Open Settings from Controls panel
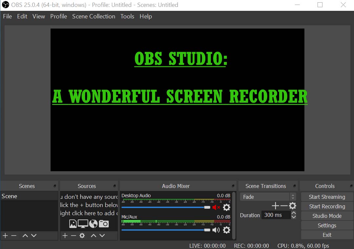Image resolution: width=354 pixels, height=249 pixels. [327, 225]
